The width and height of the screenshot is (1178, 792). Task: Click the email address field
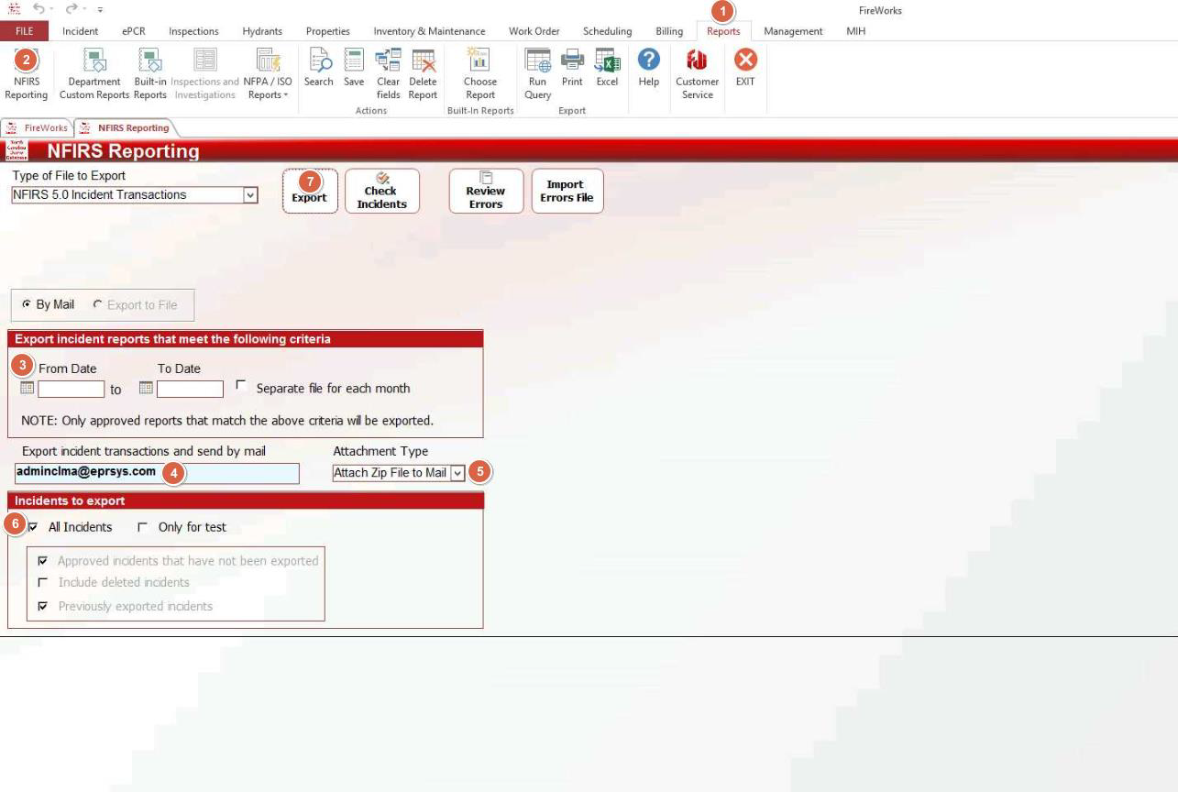(x=157, y=473)
